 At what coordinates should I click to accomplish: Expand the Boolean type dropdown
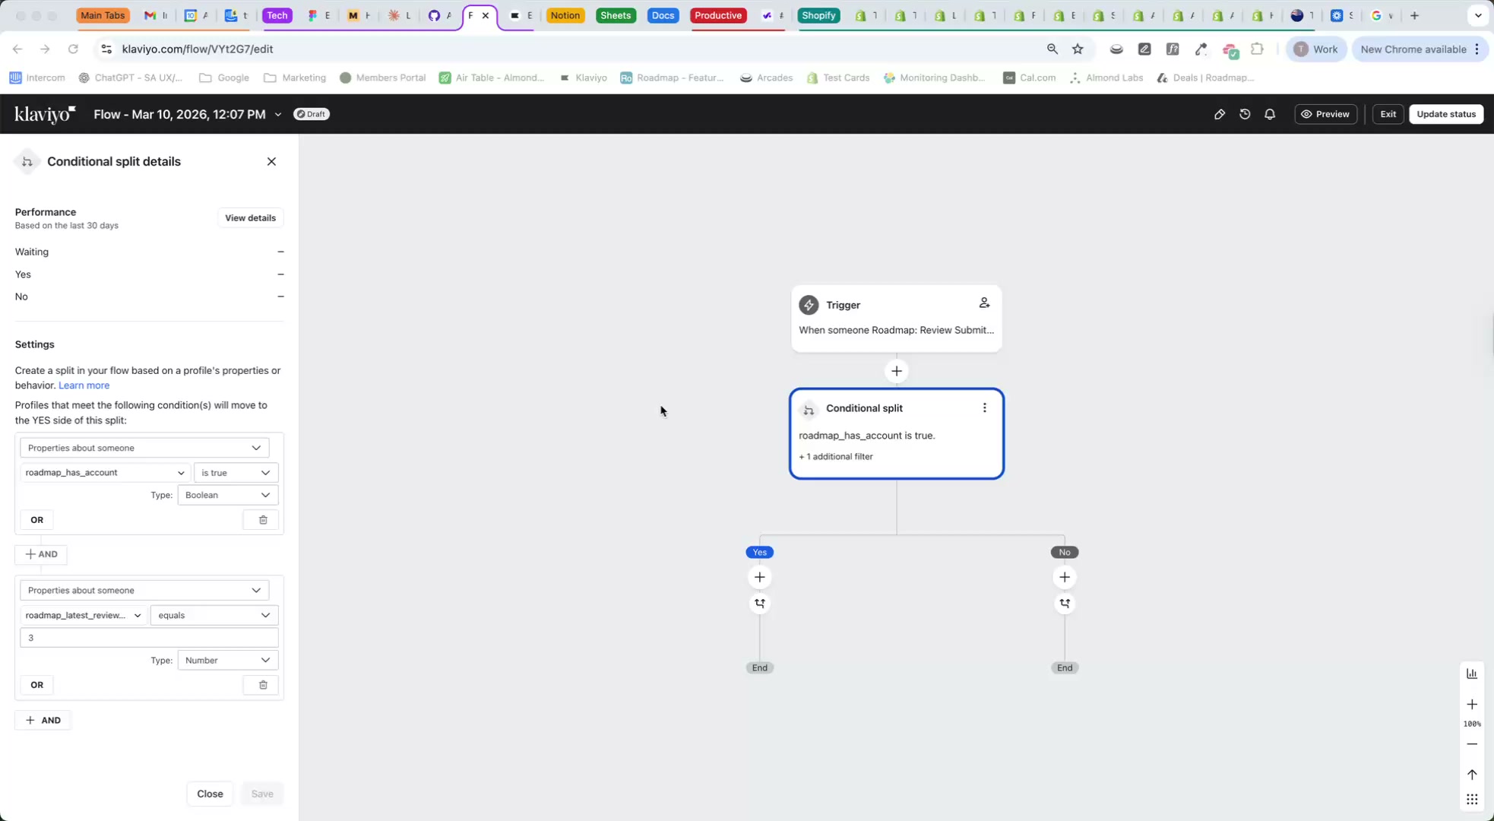coord(227,495)
